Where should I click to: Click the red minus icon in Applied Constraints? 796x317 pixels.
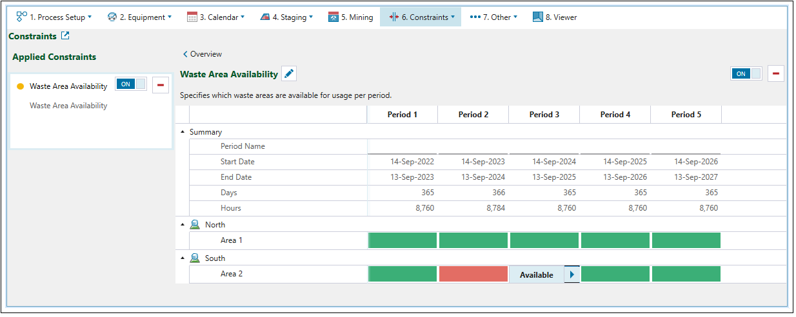161,84
